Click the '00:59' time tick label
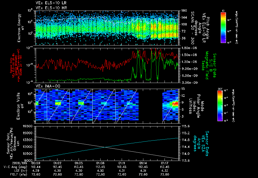The width and height of the screenshot is (258, 178). 36,163
